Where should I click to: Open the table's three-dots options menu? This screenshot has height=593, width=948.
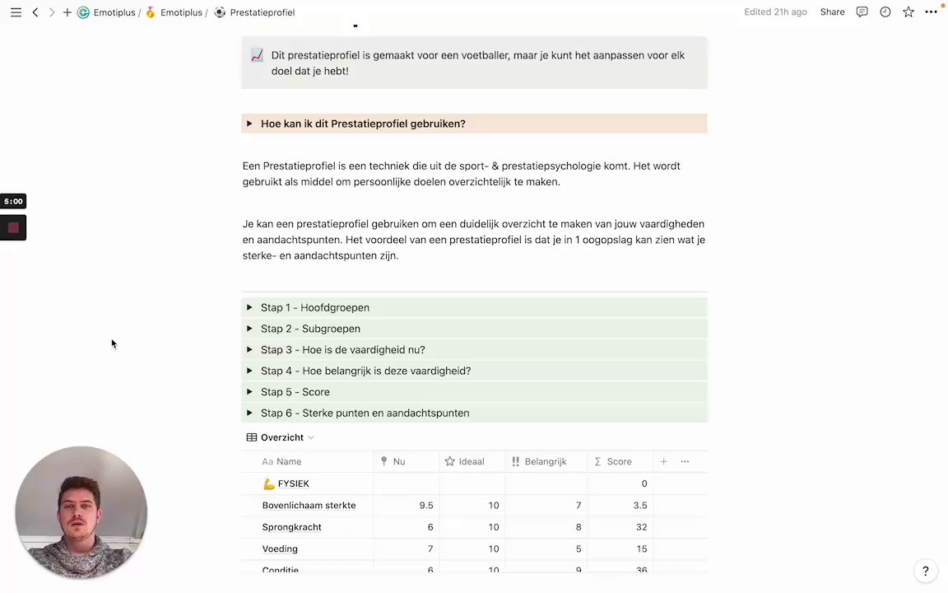[685, 461]
